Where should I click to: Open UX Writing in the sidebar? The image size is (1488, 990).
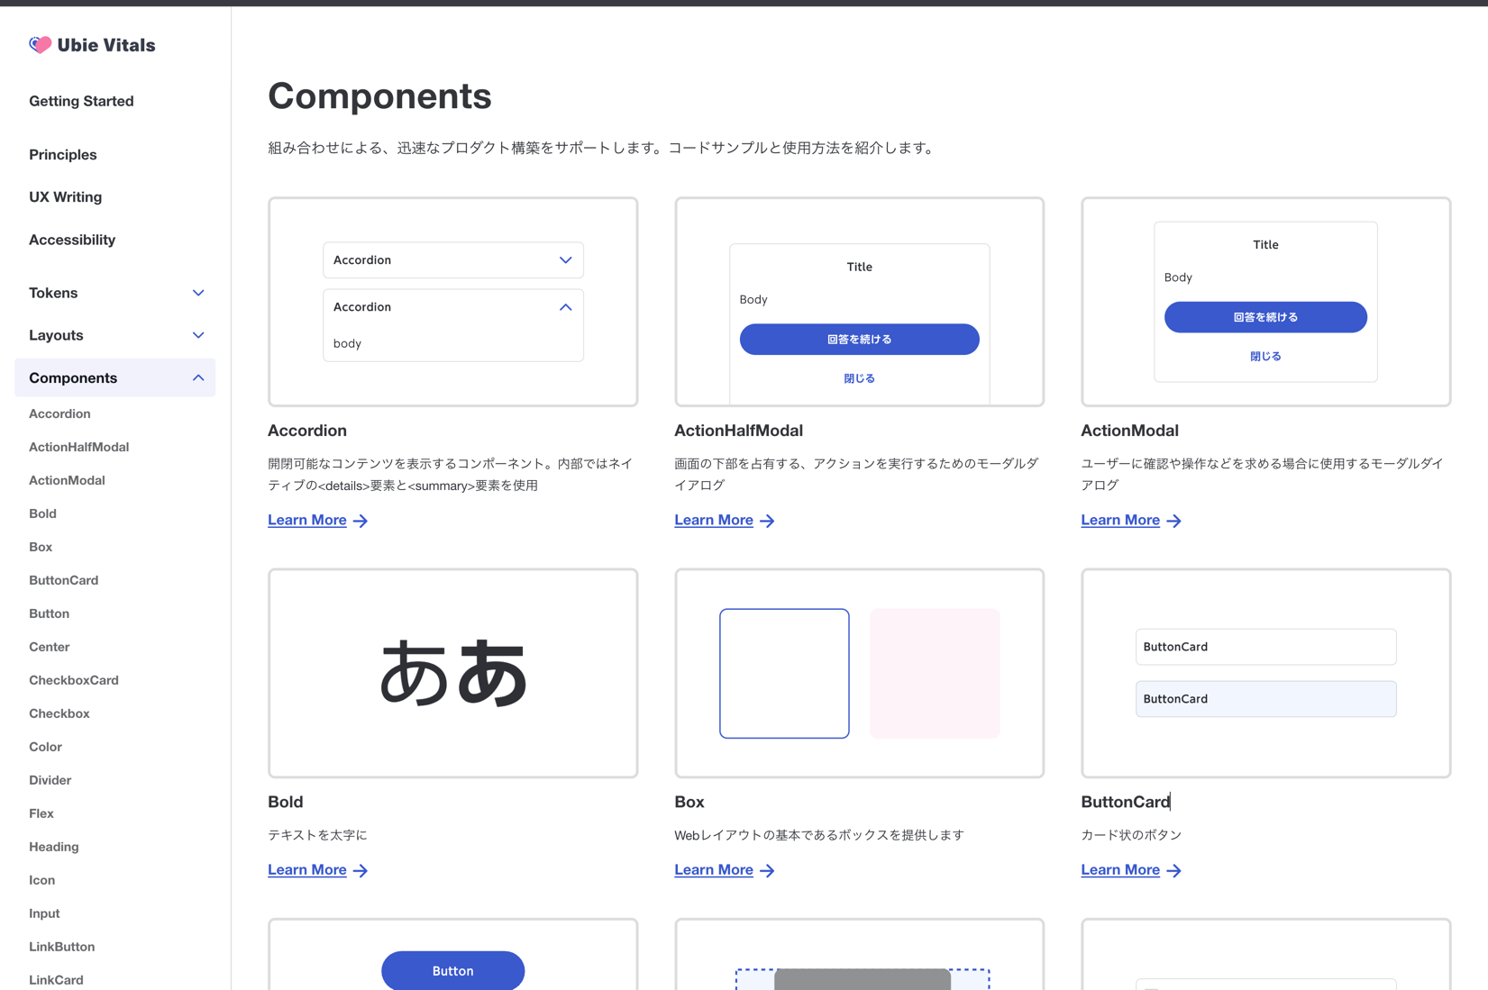66,197
